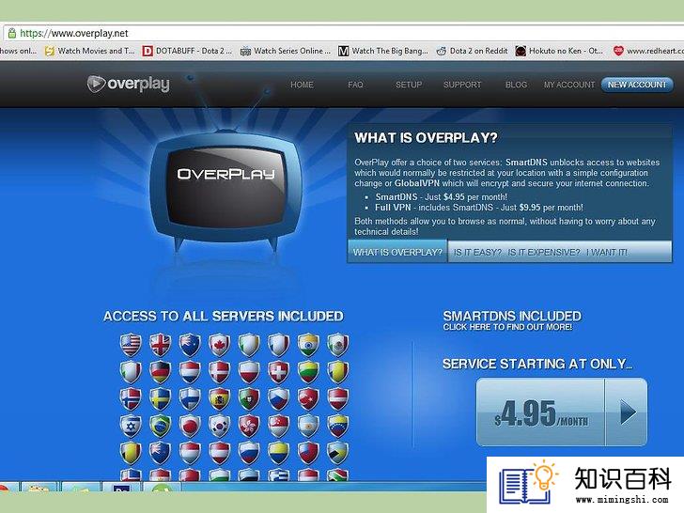Switch to the IS IT EASY? tab

point(477,252)
